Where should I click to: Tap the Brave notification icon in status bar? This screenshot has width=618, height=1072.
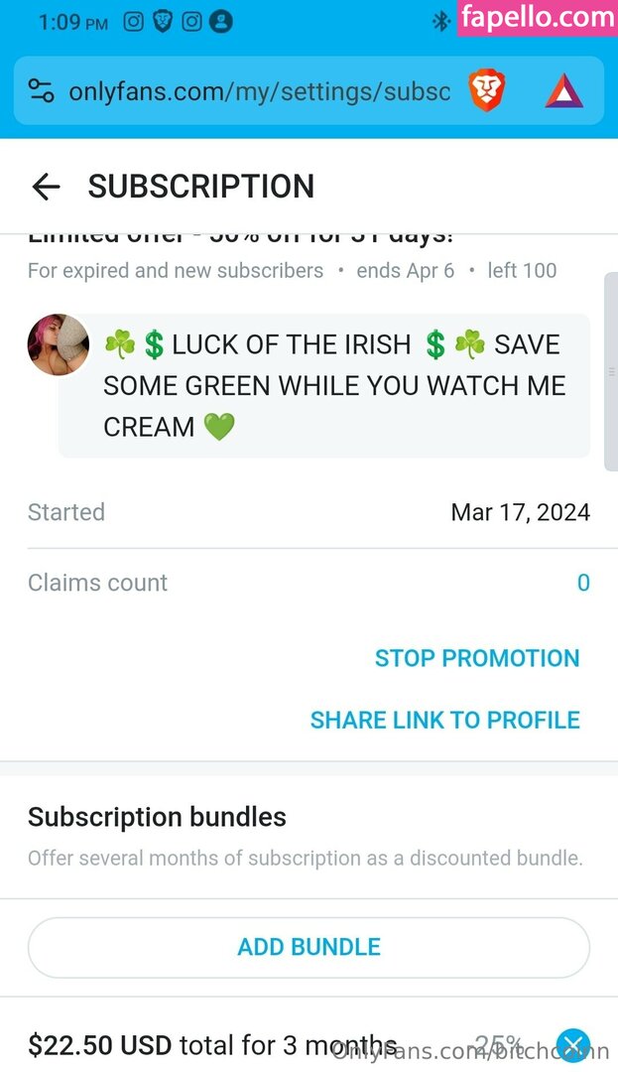[x=163, y=22]
